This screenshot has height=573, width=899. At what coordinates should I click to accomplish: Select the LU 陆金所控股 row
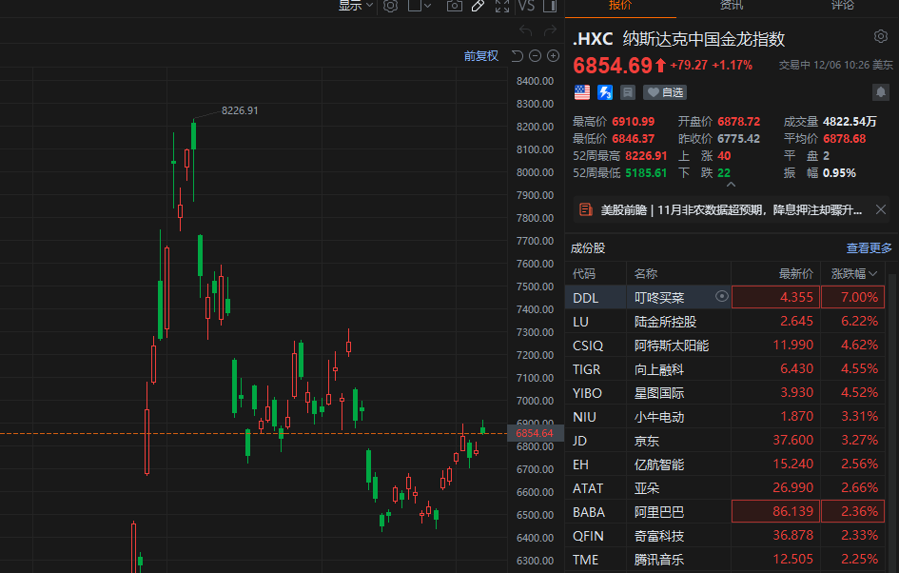click(725, 321)
